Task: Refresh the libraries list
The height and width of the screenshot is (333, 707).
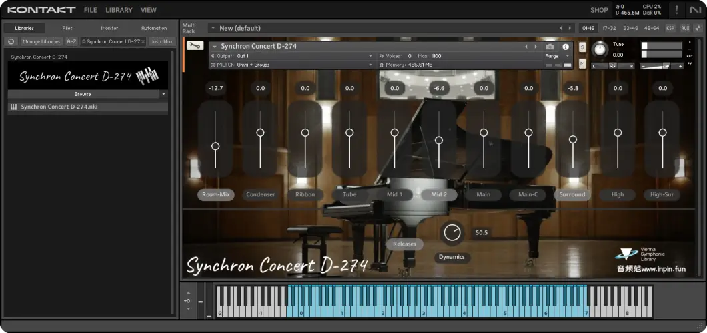Action: (11, 41)
